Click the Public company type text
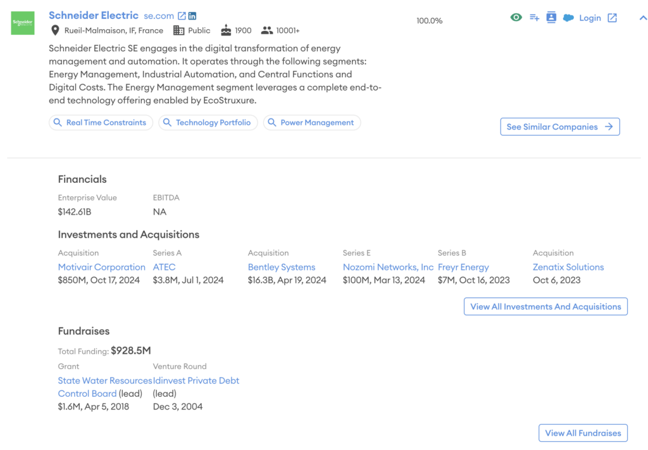 [199, 30]
